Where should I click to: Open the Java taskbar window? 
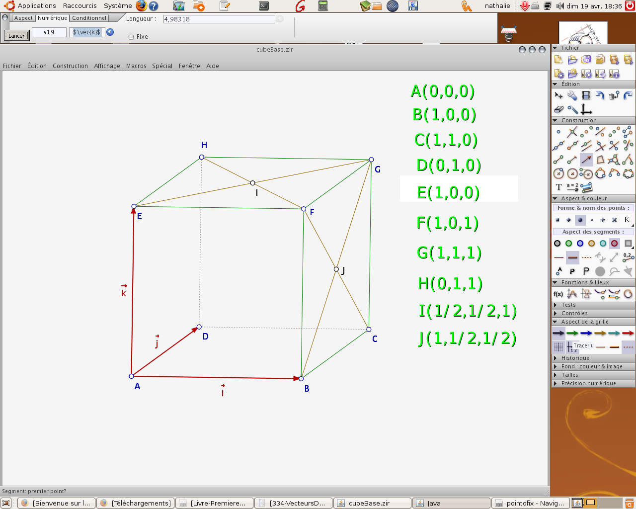click(x=451, y=503)
